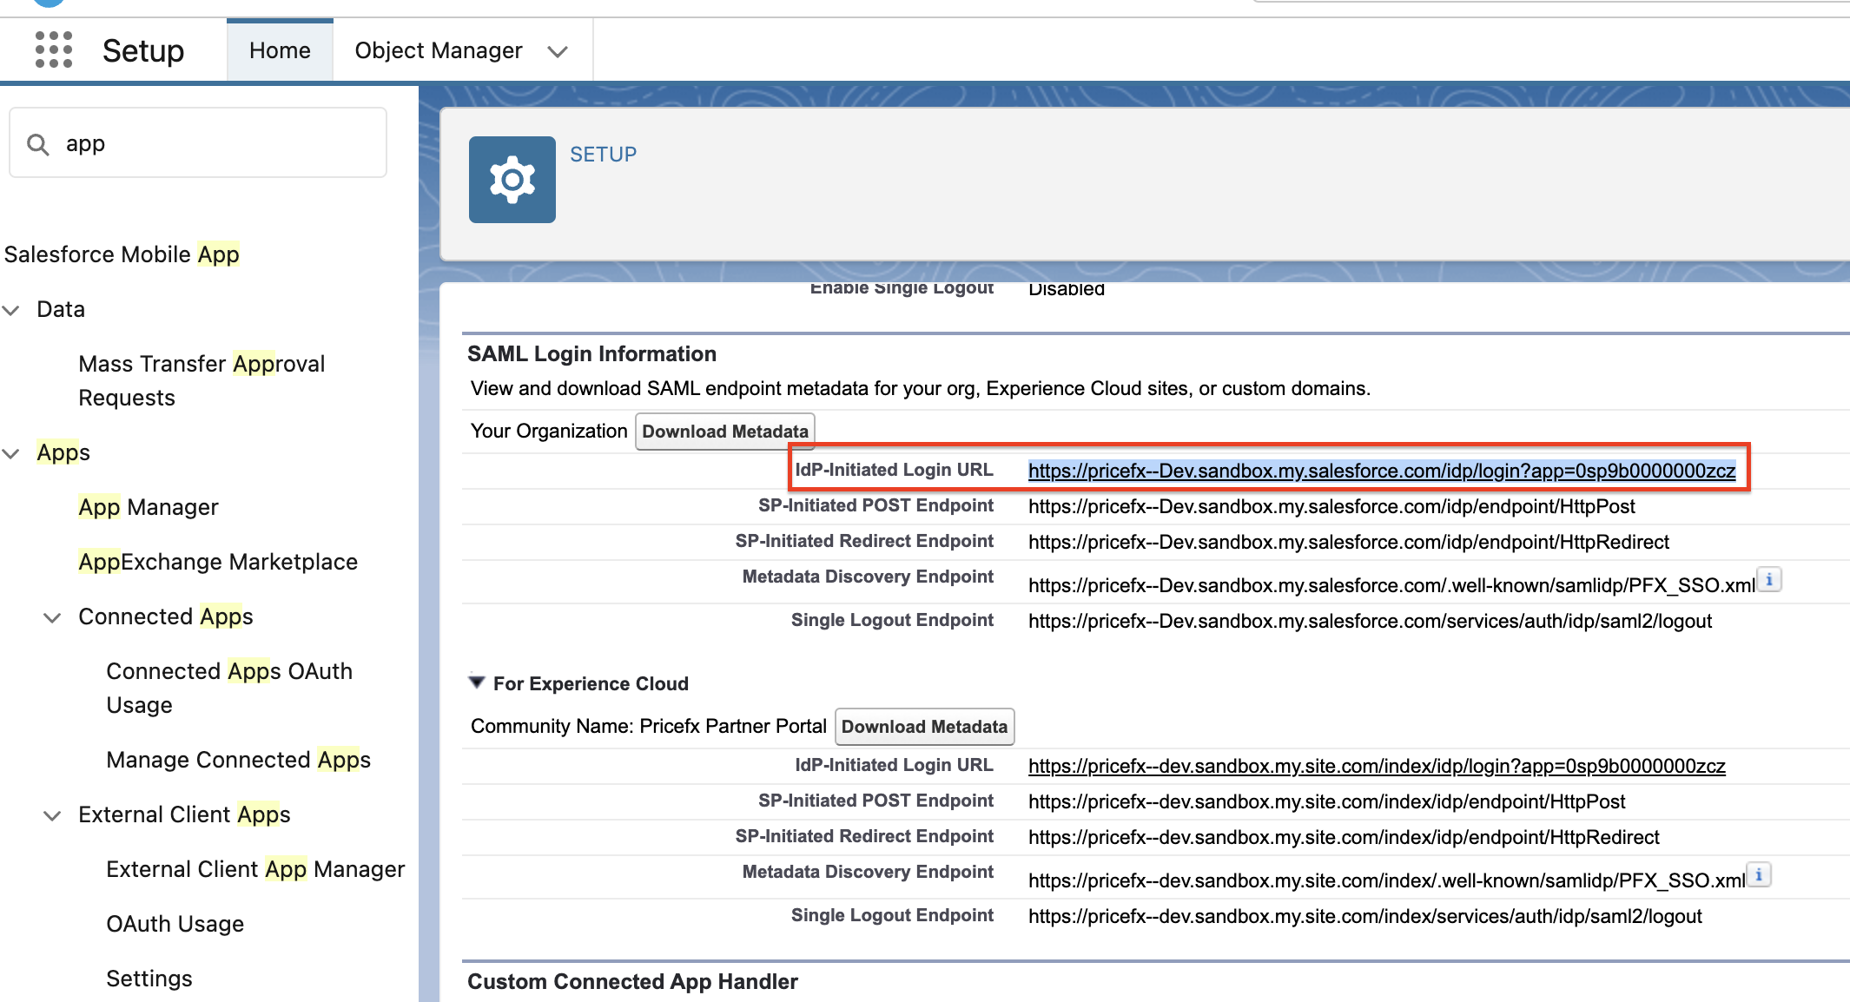Click info icon beside Experience Cloud metadata endpoint

click(x=1759, y=874)
